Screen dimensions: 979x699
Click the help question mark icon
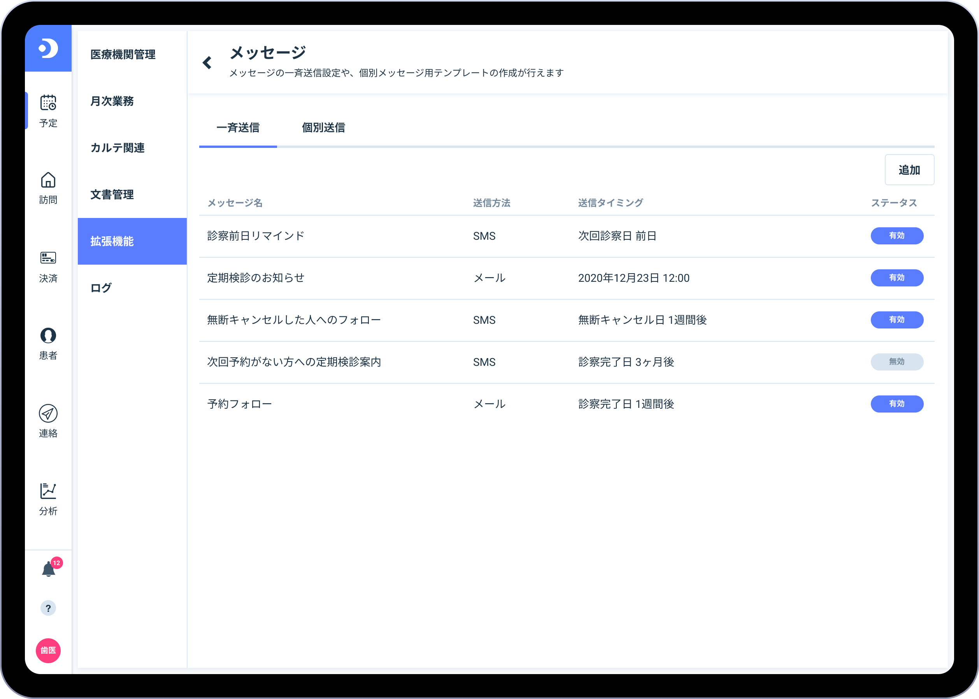(48, 608)
